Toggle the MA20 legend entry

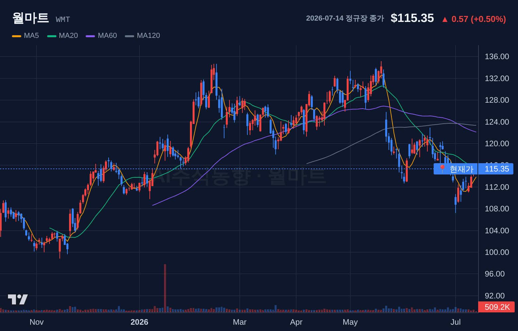coord(63,36)
